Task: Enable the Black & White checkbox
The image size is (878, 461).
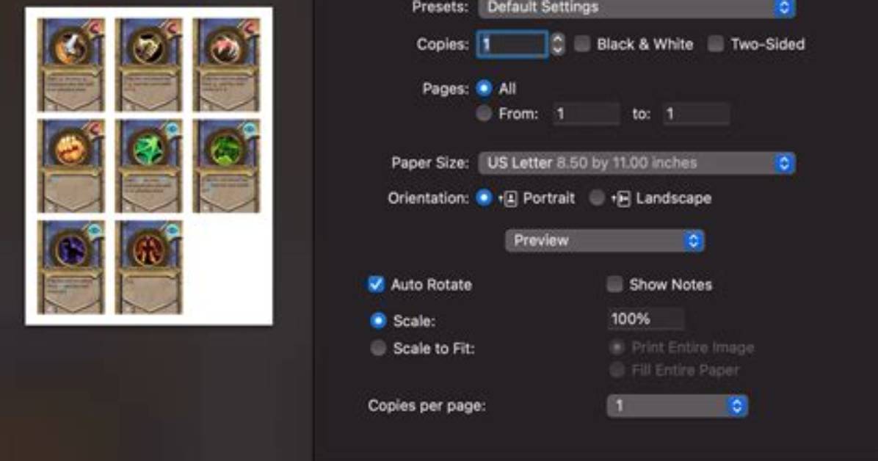Action: (x=582, y=44)
